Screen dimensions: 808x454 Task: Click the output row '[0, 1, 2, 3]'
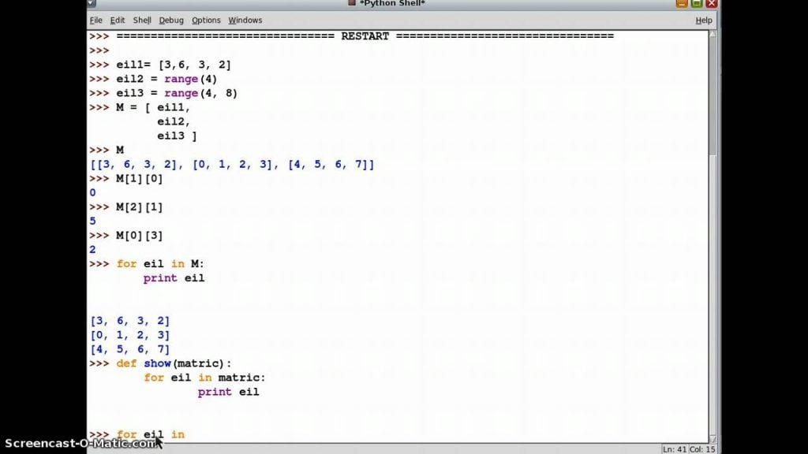click(130, 335)
